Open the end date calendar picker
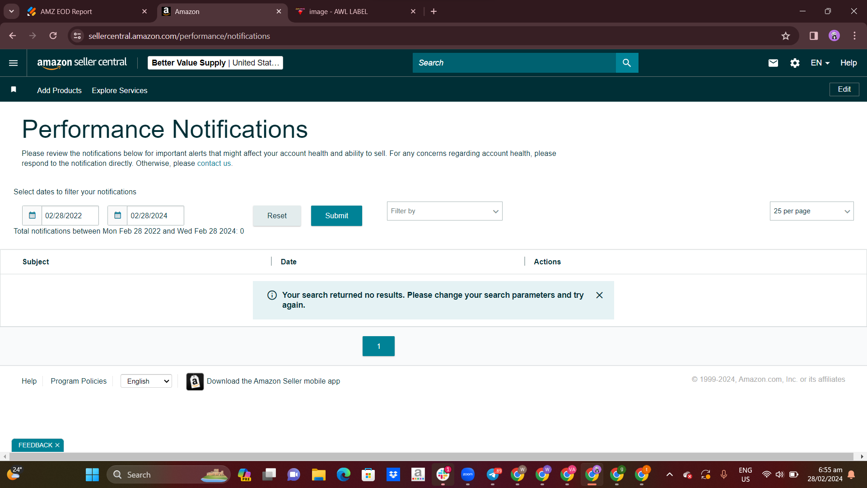 (x=117, y=216)
